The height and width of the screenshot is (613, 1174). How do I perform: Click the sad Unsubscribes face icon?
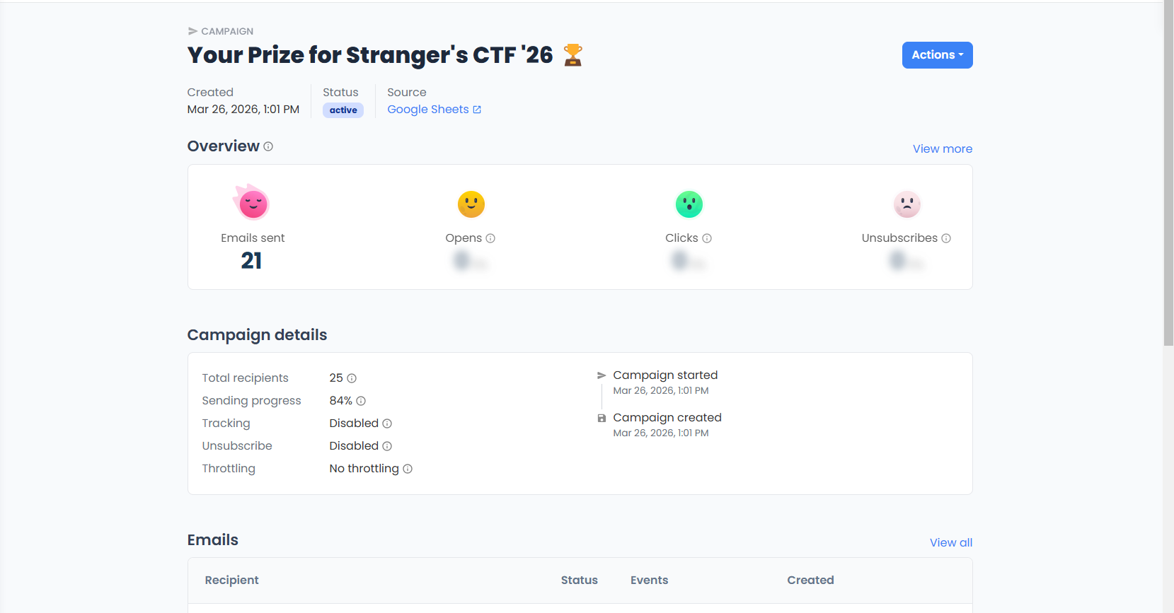tap(907, 204)
